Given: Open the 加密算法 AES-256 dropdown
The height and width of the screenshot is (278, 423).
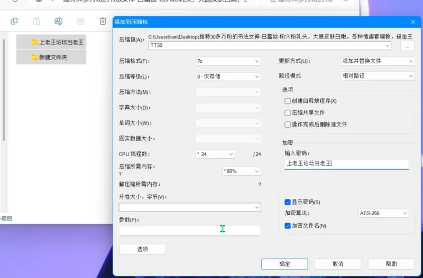Looking at the screenshot, I should (383, 213).
